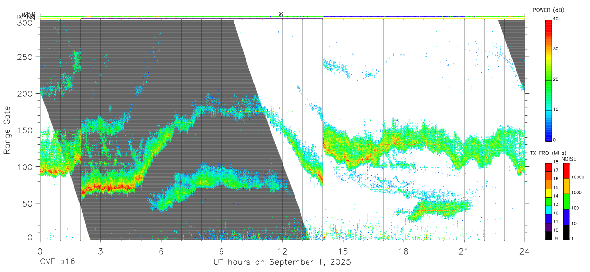The image size is (590, 272).
Task: Click the '40' label on POWER scale
Action: click(x=556, y=19)
